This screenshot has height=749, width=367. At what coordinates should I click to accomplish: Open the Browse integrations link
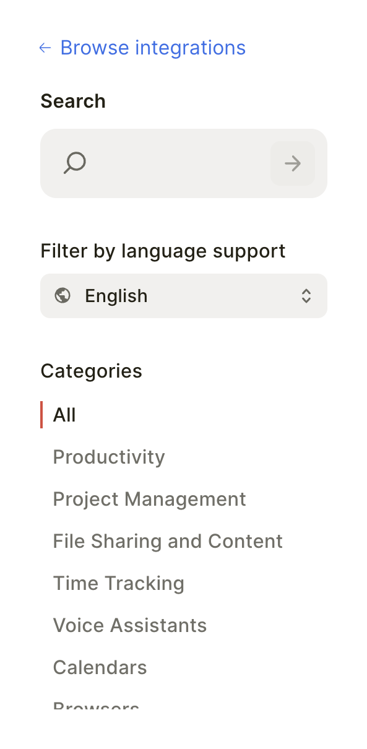152,48
